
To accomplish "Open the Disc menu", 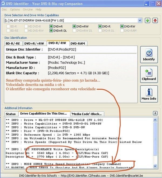I will [4, 9].
